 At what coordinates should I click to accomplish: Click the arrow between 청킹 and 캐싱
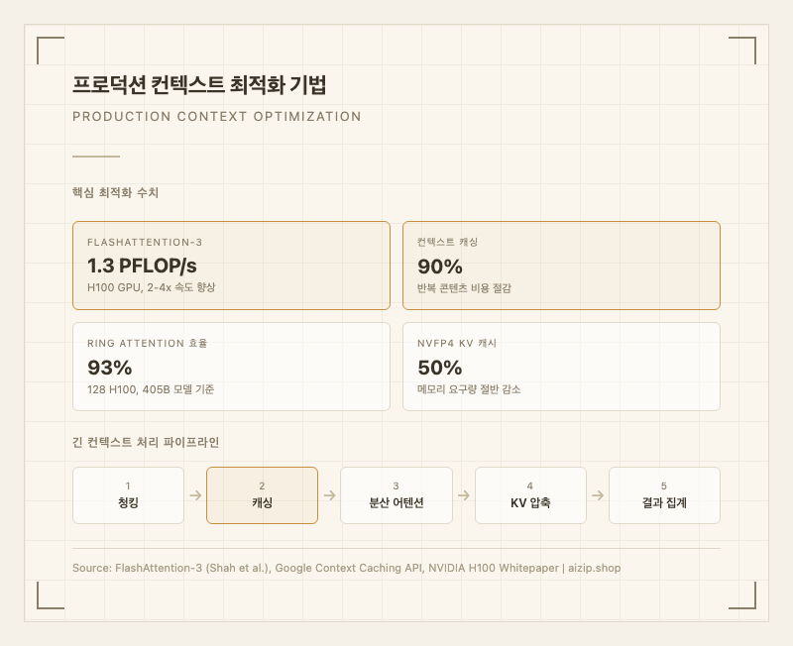(x=195, y=495)
